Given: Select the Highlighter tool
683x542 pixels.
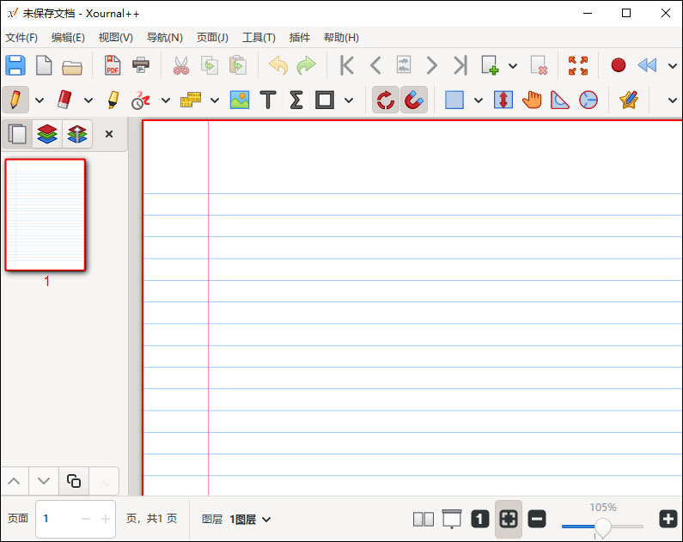Looking at the screenshot, I should [113, 100].
